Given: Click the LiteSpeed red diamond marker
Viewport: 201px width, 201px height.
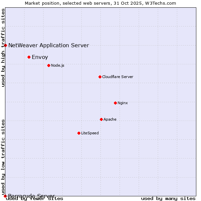Looking at the screenshot, I should 79,133.
